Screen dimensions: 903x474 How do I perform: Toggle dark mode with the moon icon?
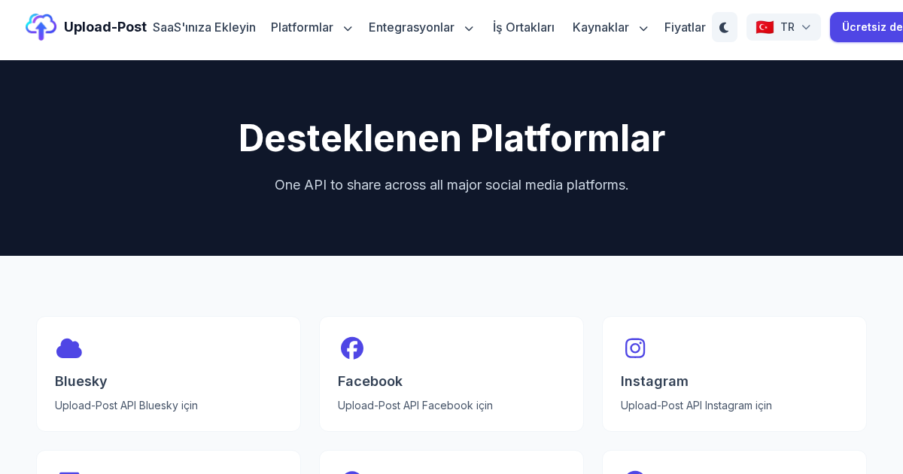click(725, 27)
